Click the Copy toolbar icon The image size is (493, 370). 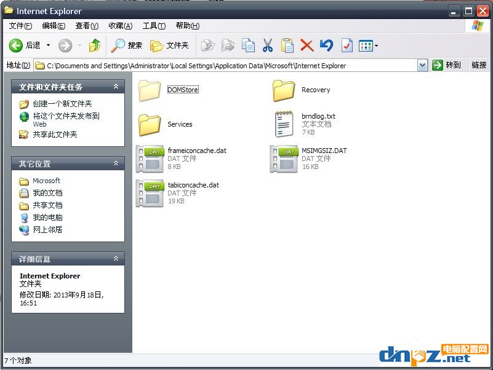tap(248, 45)
